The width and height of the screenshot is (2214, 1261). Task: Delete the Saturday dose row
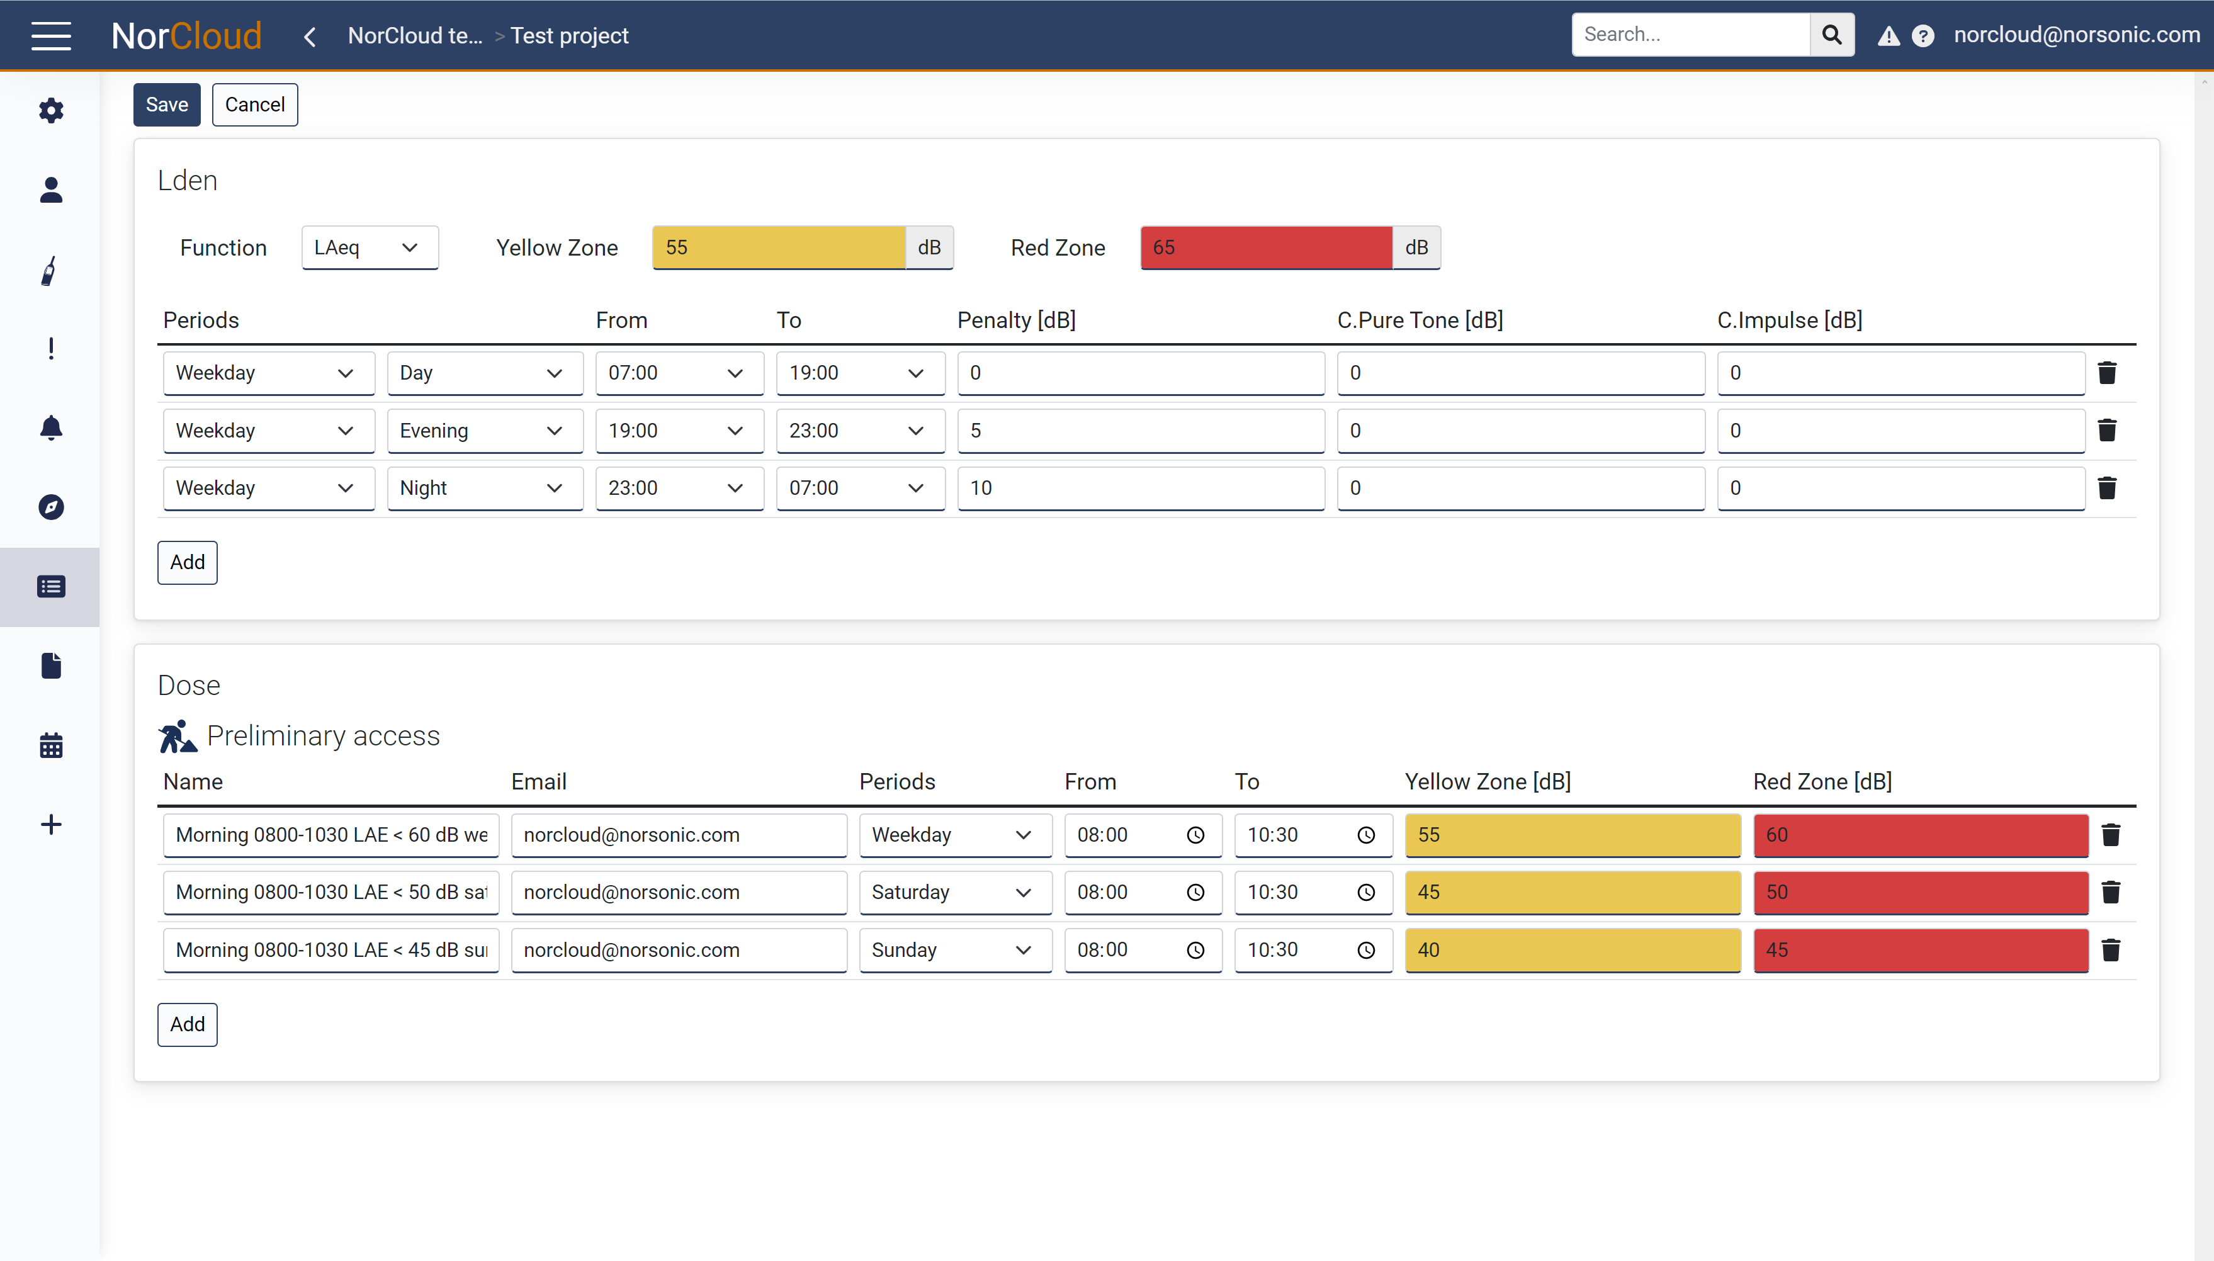click(x=2111, y=892)
